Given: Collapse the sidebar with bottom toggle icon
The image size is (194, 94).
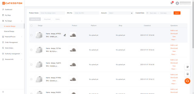Looking at the screenshot, I should [x=3, y=92].
